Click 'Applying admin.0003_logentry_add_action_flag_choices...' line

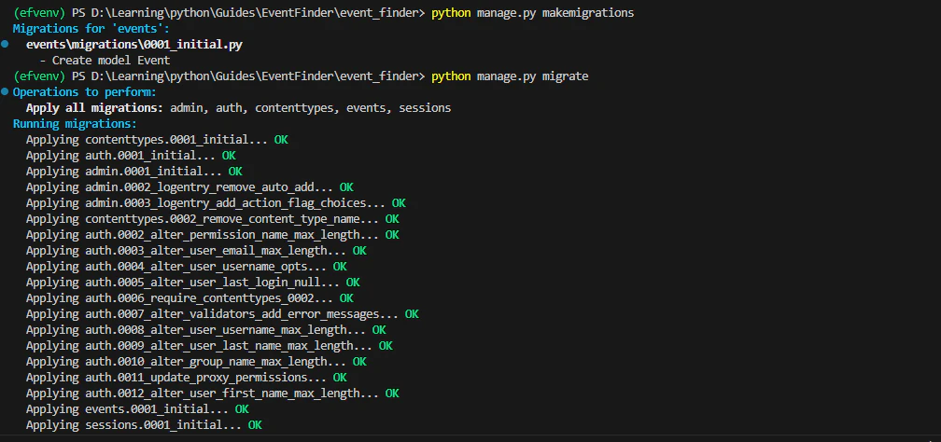click(x=216, y=203)
